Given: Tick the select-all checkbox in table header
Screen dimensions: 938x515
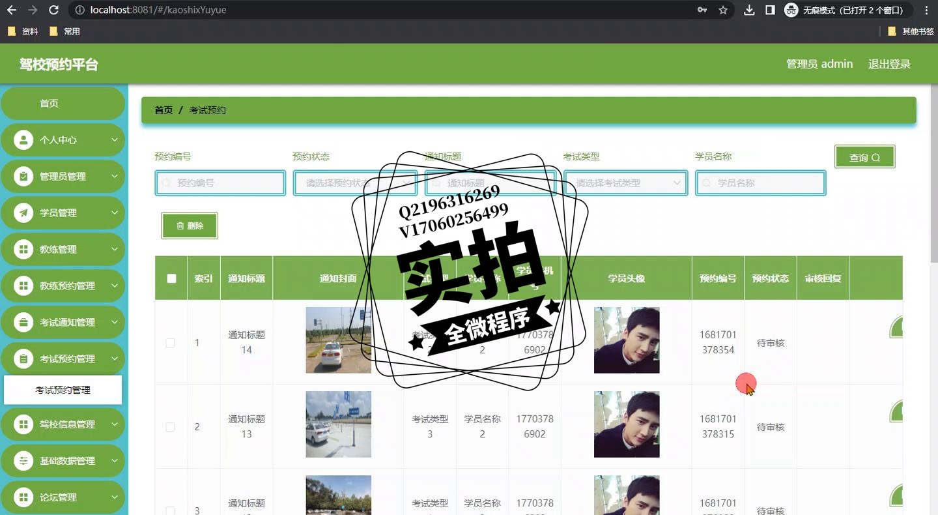Looking at the screenshot, I should (171, 278).
